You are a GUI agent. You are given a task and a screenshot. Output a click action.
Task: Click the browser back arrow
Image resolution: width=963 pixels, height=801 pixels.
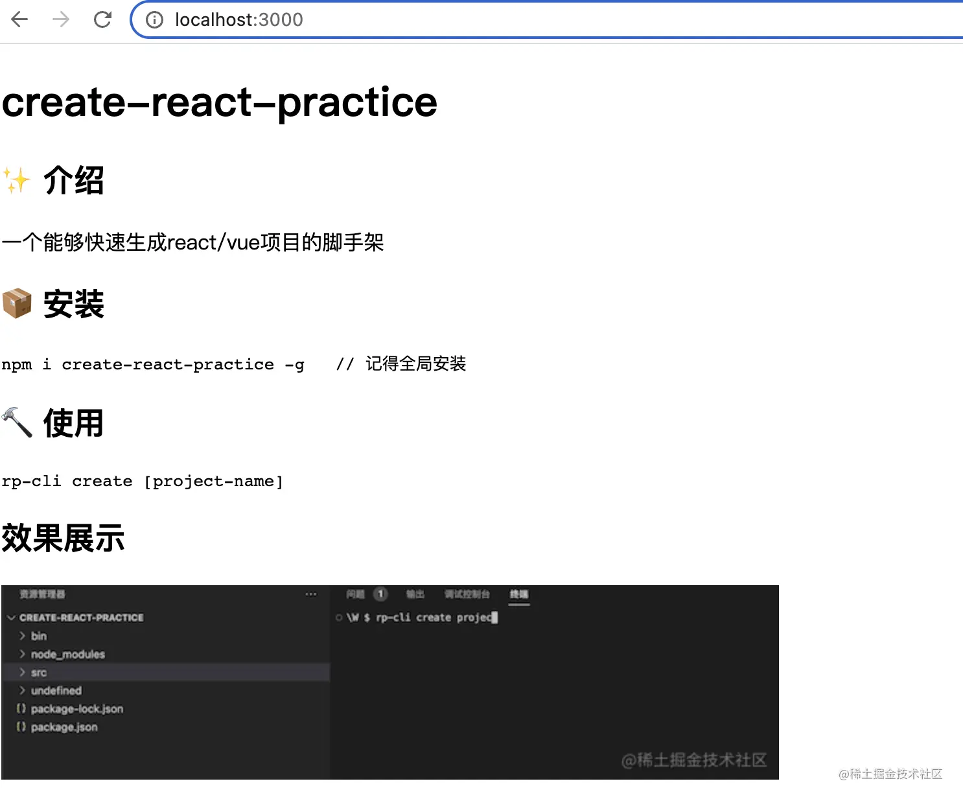coord(20,19)
